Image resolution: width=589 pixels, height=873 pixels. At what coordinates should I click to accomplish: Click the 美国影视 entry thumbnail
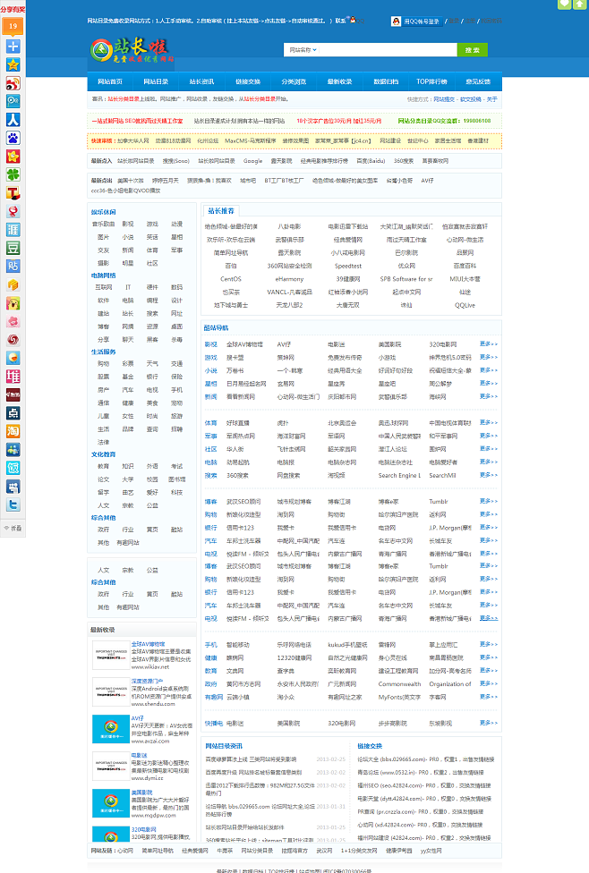pos(111,803)
